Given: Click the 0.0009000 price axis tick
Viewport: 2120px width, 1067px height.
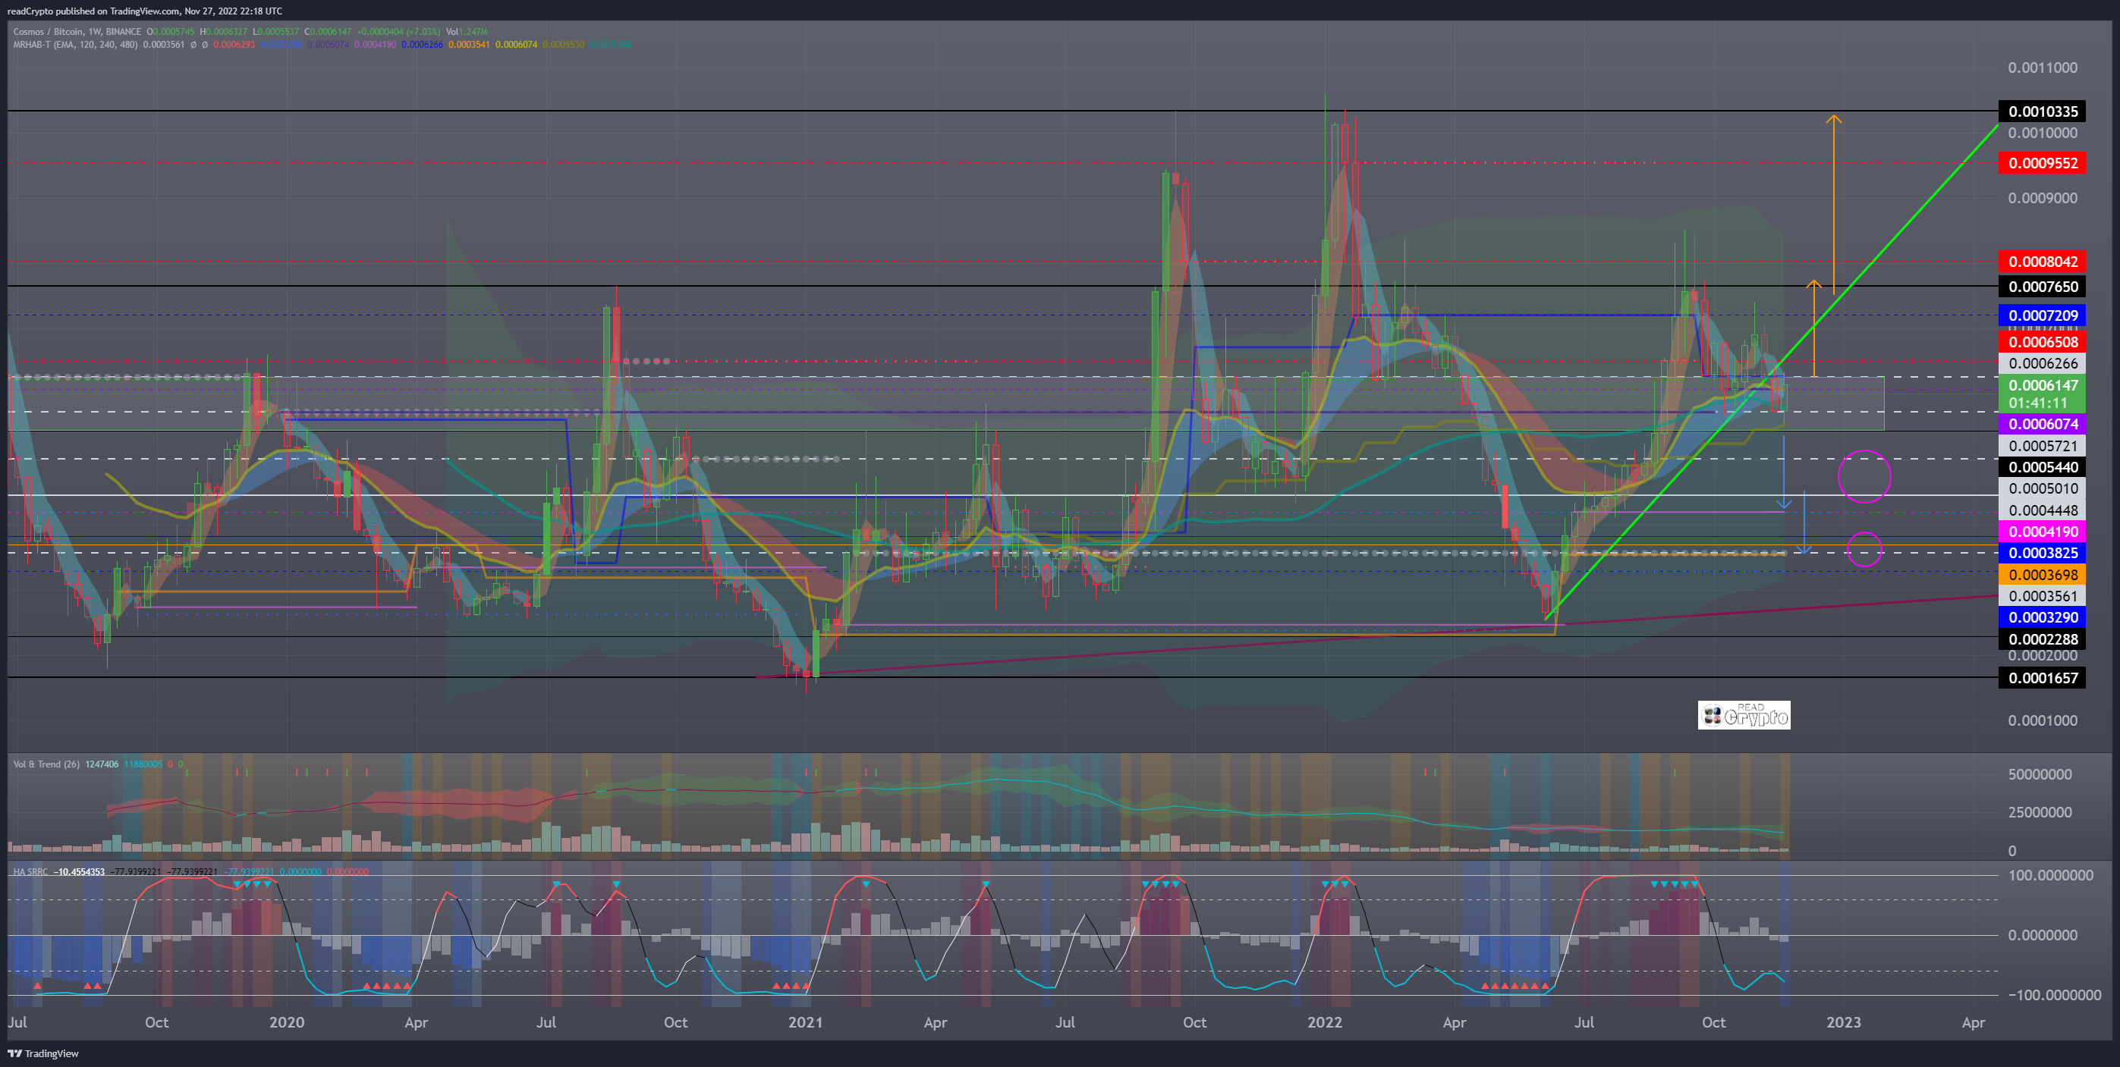Looking at the screenshot, I should pos(2042,197).
